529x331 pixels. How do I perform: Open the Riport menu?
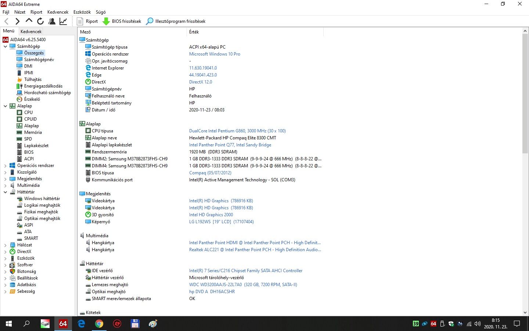[x=36, y=12]
